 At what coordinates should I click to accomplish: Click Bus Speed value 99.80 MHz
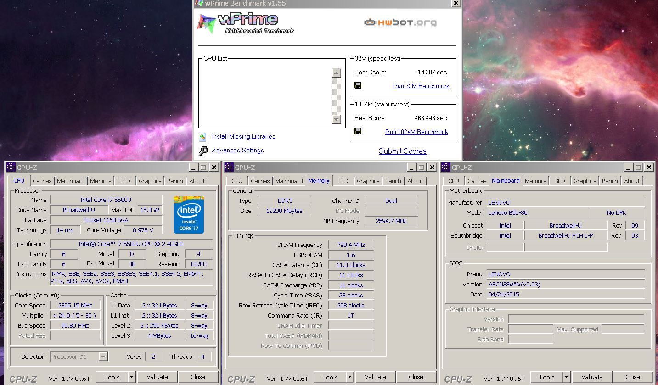click(x=75, y=325)
